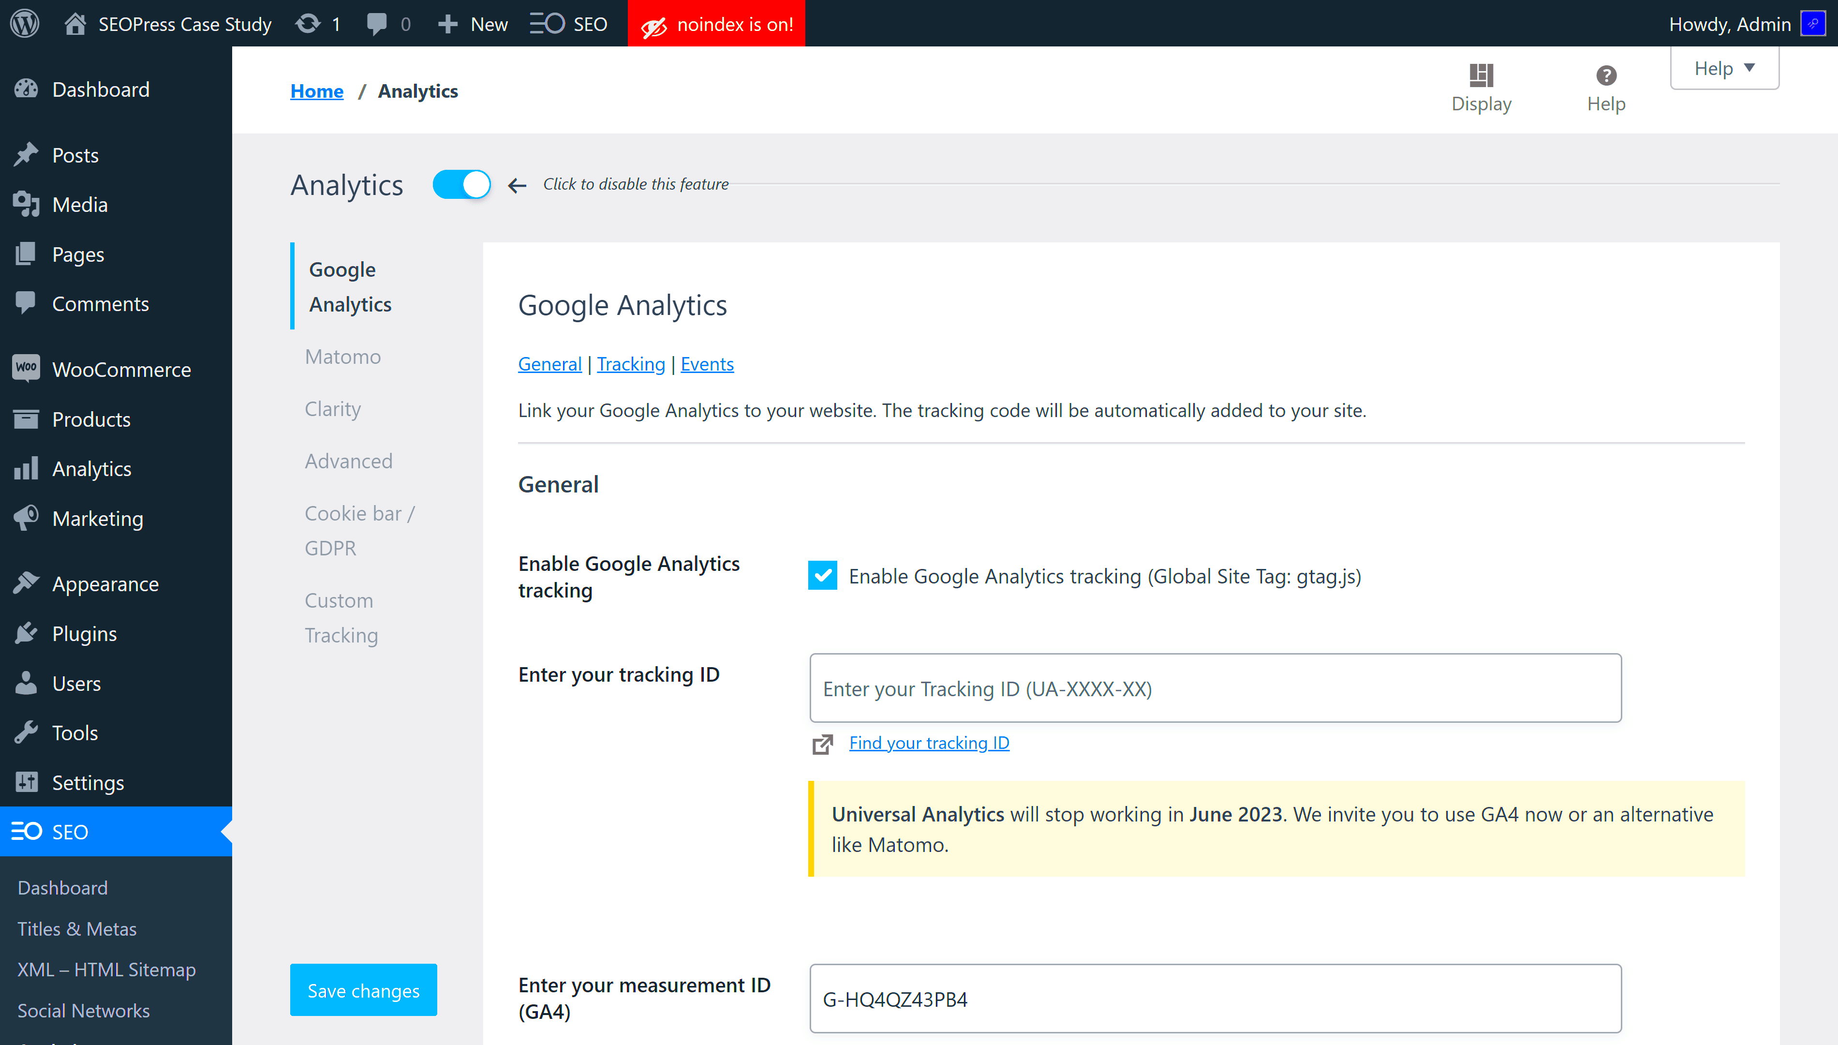Click the noindex crossed-eye warning icon
Screen dimensions: 1838x1045
coord(653,27)
